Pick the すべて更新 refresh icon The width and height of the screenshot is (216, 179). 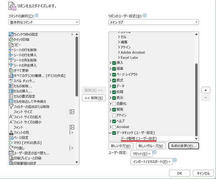click(11, 70)
